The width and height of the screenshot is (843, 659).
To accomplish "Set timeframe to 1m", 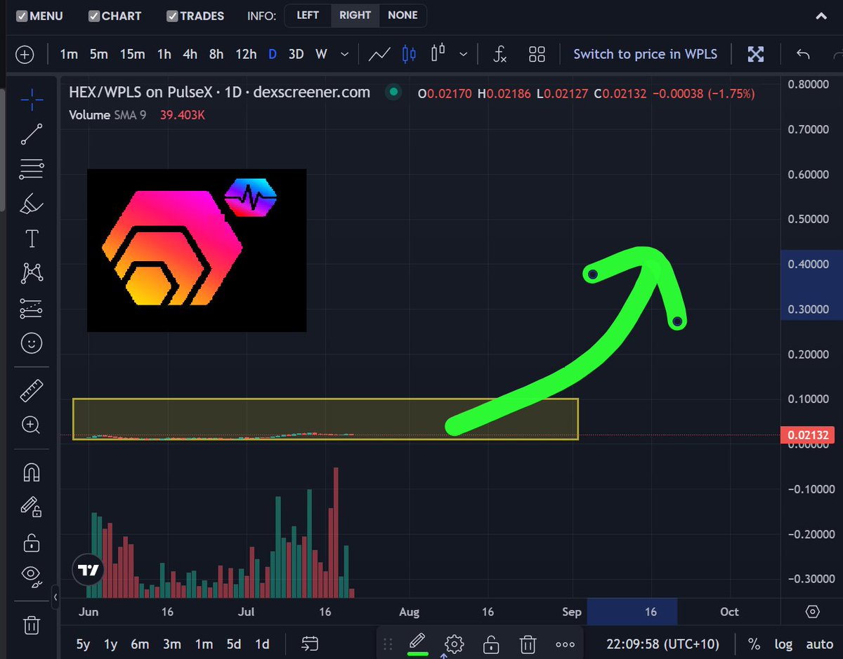I will pos(69,54).
